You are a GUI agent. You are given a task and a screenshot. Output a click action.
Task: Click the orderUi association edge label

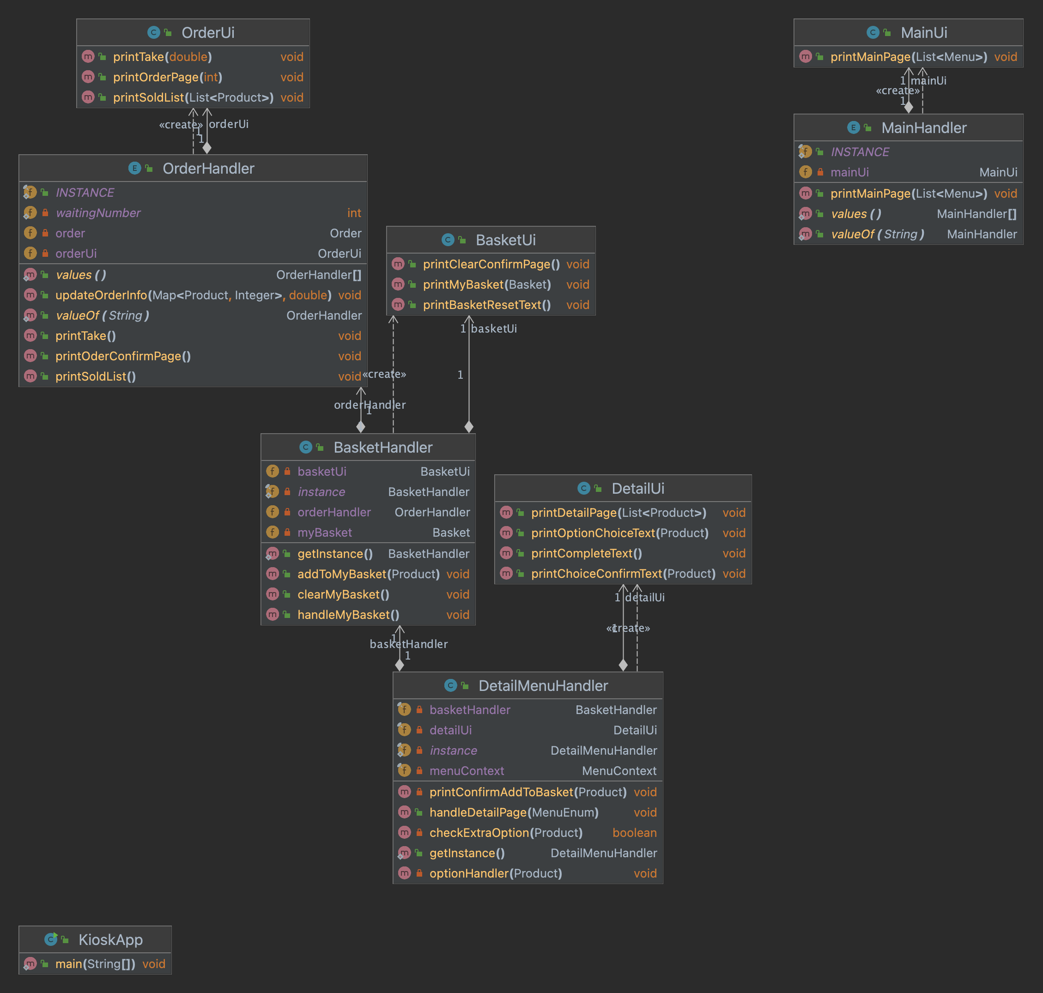click(x=228, y=124)
